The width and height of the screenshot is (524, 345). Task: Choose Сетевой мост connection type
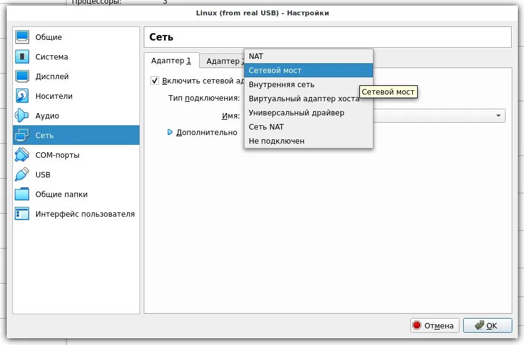coord(308,71)
